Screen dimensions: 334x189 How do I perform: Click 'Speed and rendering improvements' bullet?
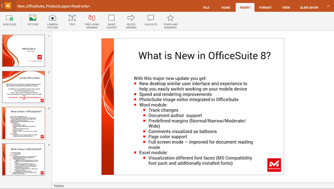coord(175,94)
